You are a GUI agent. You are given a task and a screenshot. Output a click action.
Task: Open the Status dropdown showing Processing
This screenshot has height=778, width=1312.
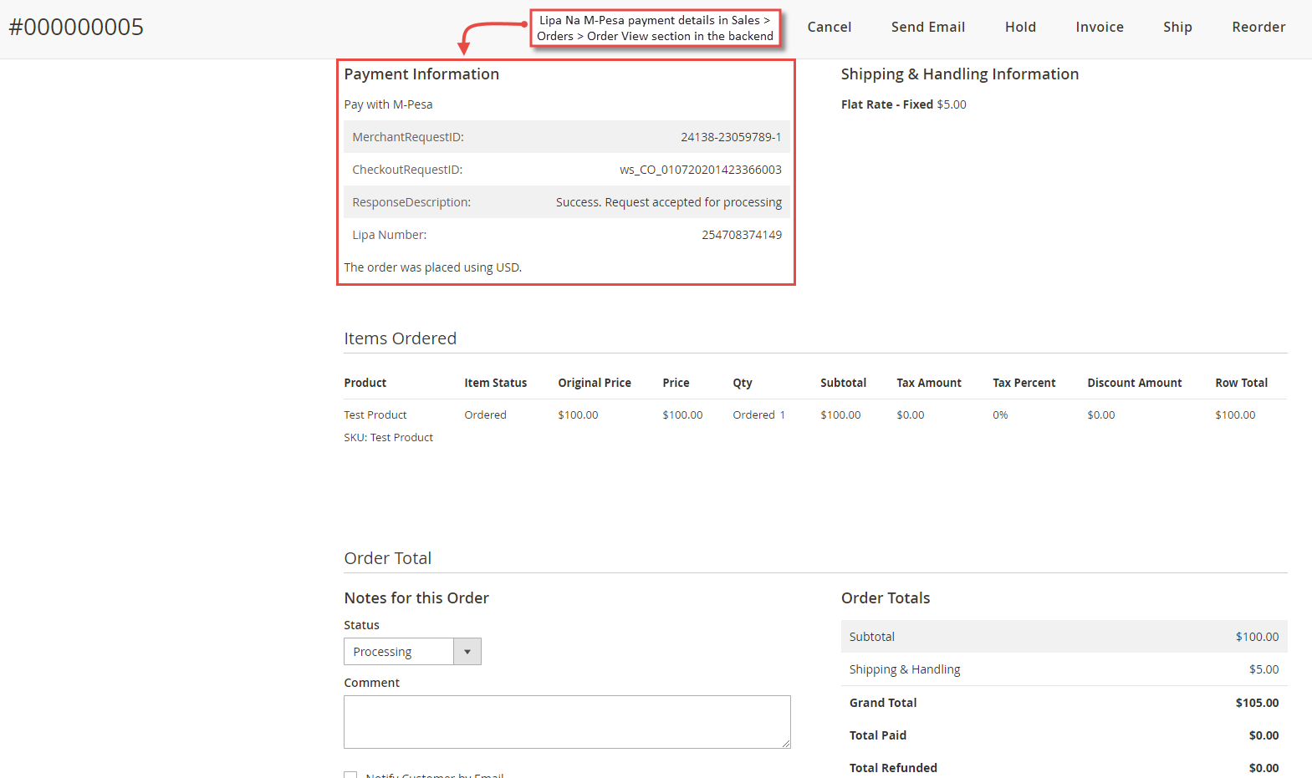point(412,652)
